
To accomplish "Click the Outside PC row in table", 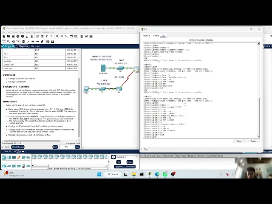I will pyautogui.click(x=40, y=65).
